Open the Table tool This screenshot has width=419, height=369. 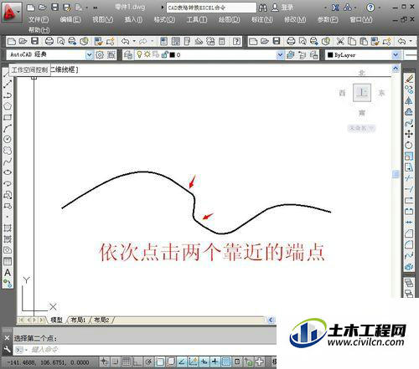coord(8,261)
